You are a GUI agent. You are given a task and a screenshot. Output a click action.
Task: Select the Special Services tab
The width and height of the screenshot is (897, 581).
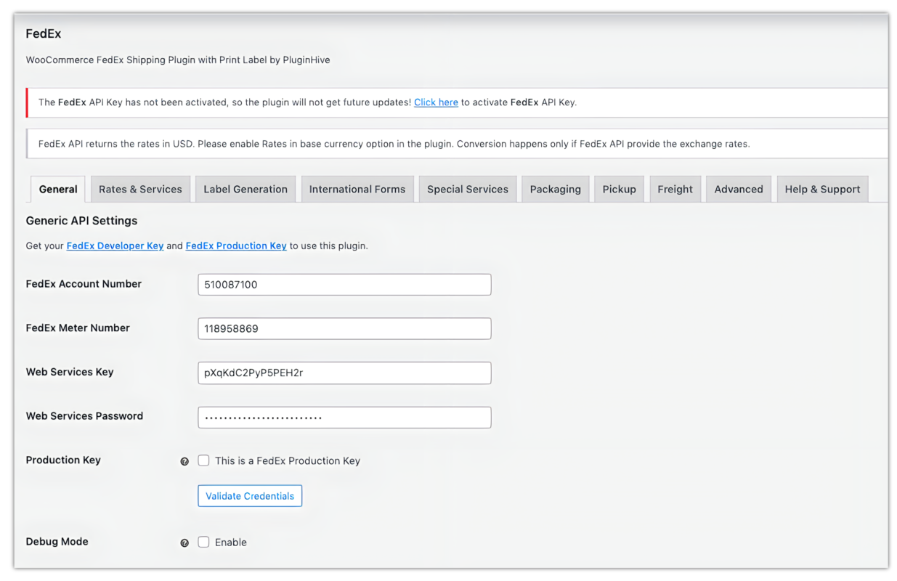coord(468,189)
